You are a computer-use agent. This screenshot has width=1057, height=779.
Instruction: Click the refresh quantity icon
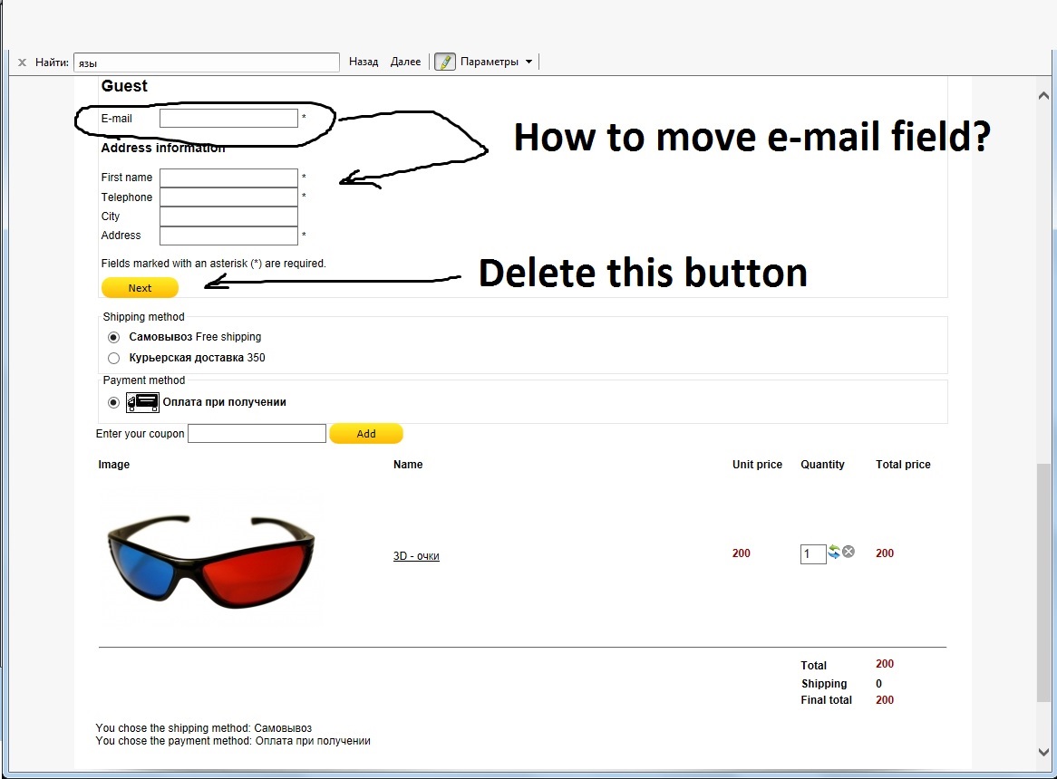pyautogui.click(x=834, y=552)
